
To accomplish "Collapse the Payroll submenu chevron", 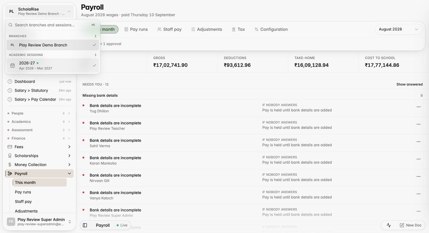I will tap(69, 173).
